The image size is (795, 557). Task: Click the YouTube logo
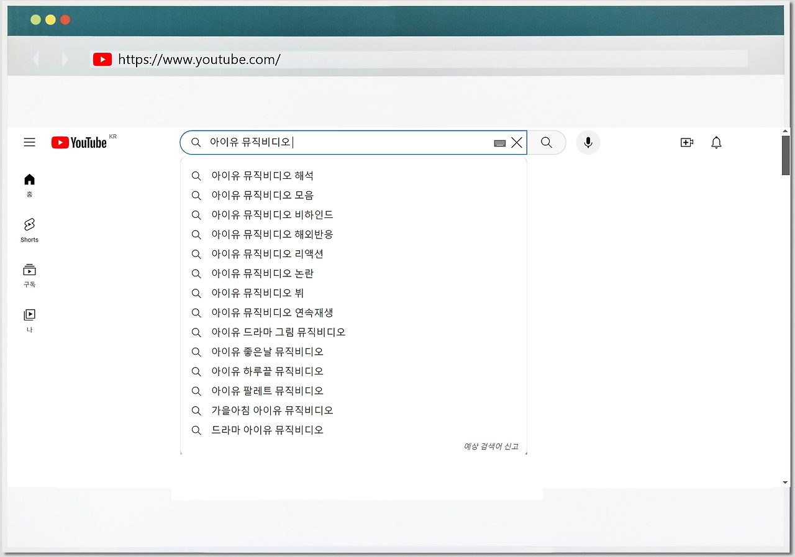(79, 142)
